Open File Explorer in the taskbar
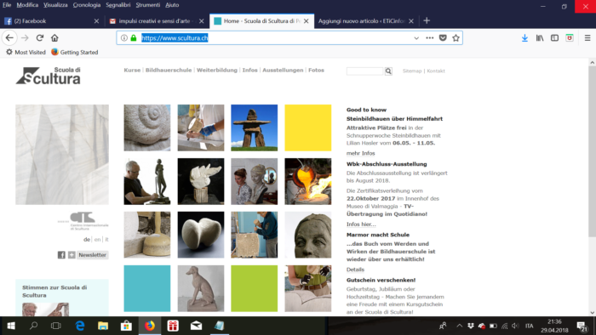This screenshot has height=335, width=596. pos(103,326)
